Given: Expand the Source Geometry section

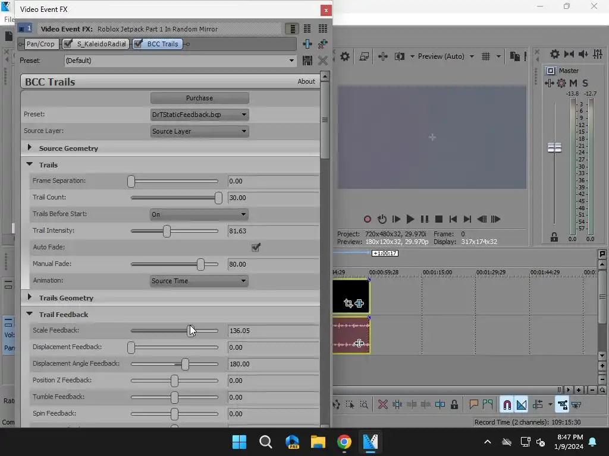Looking at the screenshot, I should 30,148.
